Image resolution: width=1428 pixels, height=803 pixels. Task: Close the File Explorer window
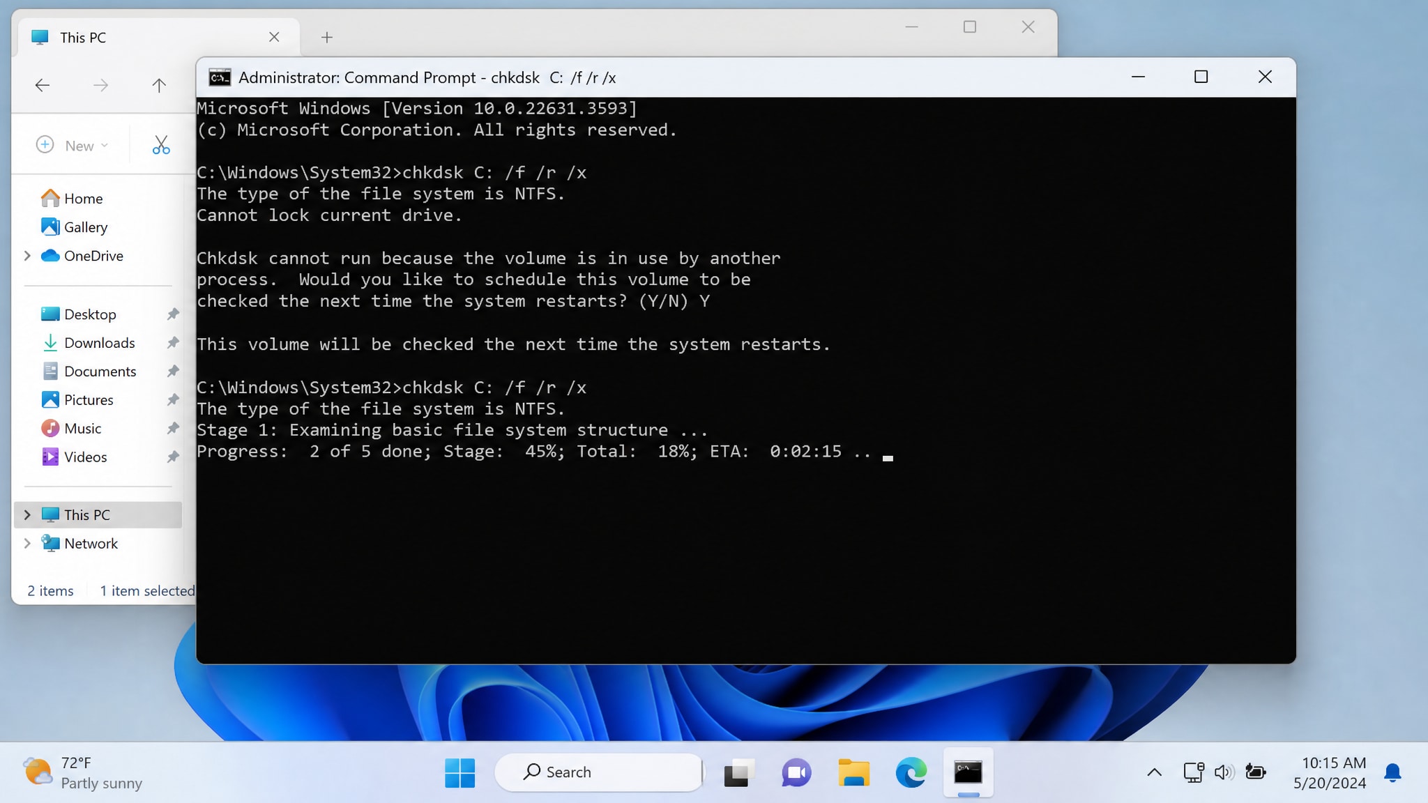tap(1028, 27)
